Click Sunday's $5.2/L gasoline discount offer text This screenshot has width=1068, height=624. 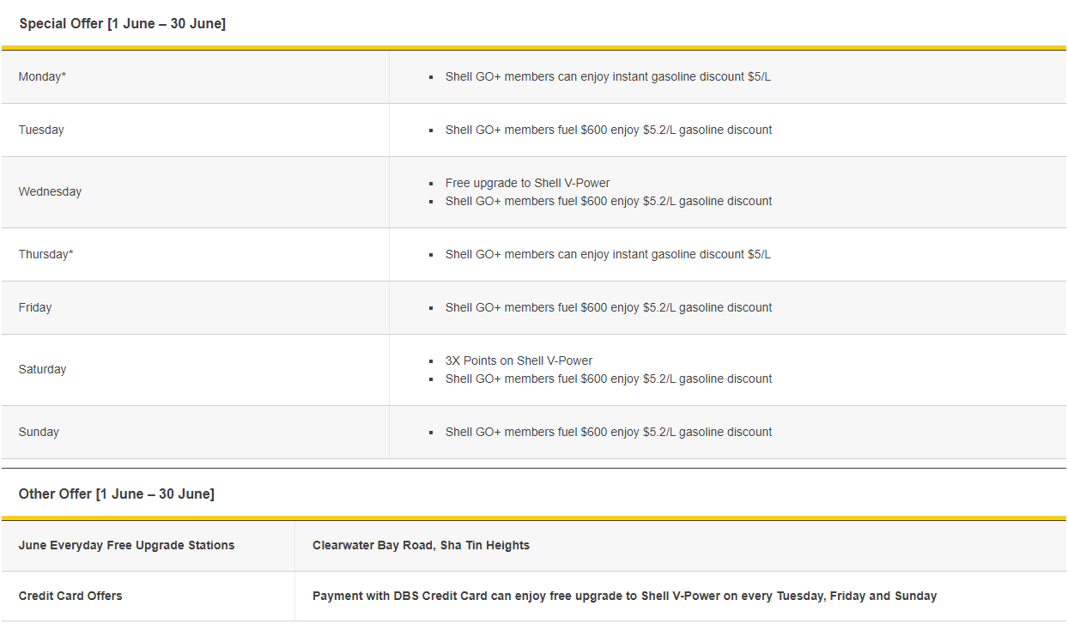click(x=608, y=433)
